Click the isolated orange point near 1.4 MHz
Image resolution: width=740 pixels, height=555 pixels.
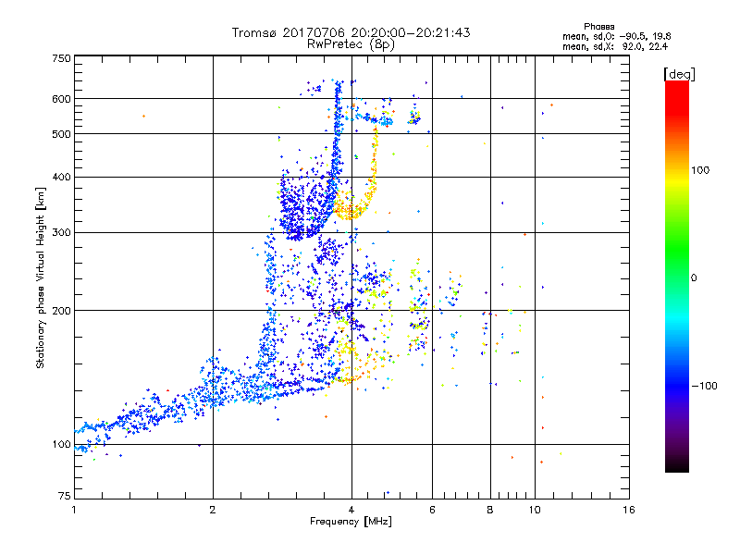(144, 117)
